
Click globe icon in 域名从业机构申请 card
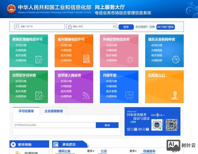click(x=176, y=59)
